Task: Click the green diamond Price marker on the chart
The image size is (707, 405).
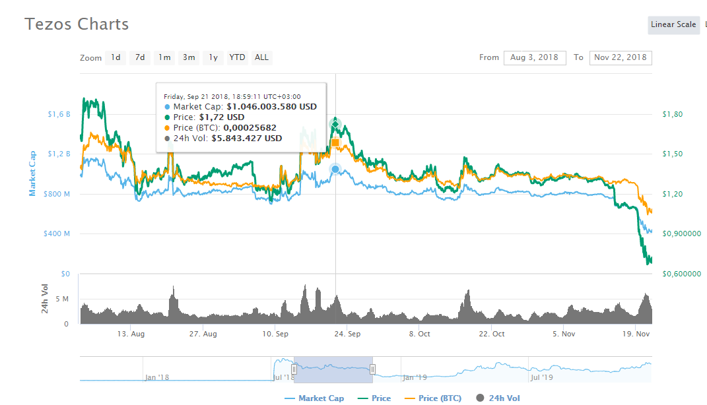Action: click(x=335, y=124)
